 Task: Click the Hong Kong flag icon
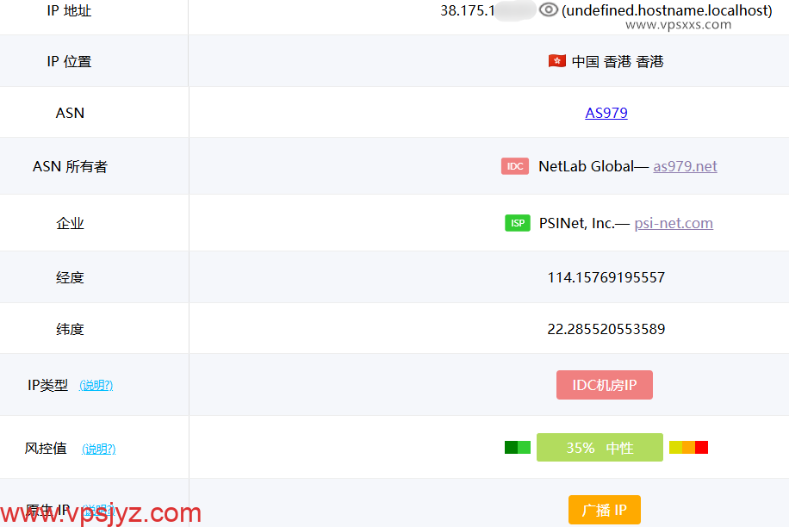(x=557, y=61)
